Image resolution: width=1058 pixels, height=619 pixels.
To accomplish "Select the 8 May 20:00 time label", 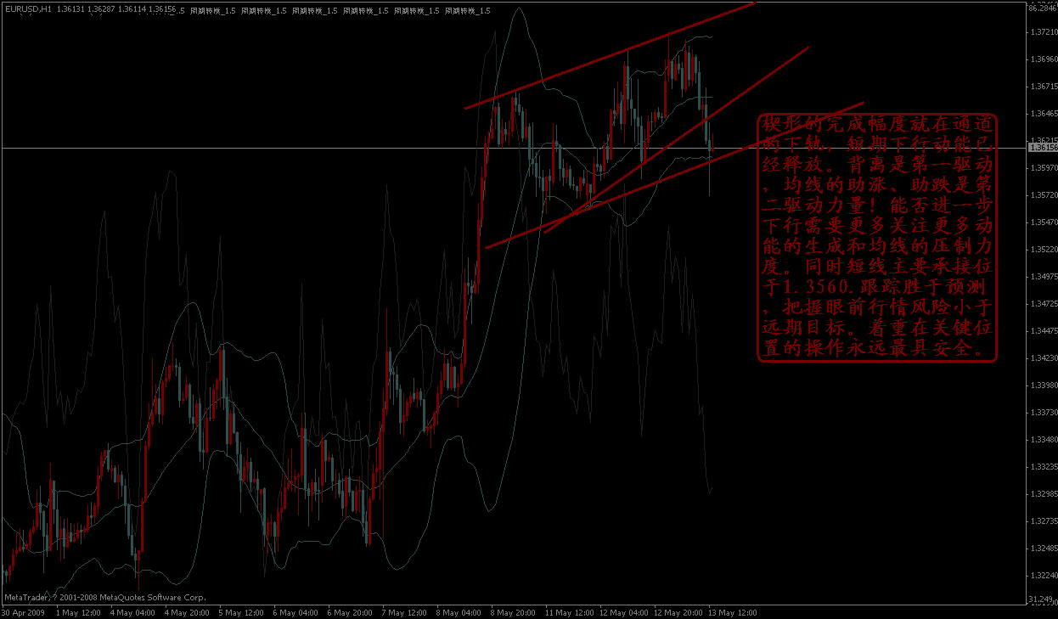I will pyautogui.click(x=511, y=612).
